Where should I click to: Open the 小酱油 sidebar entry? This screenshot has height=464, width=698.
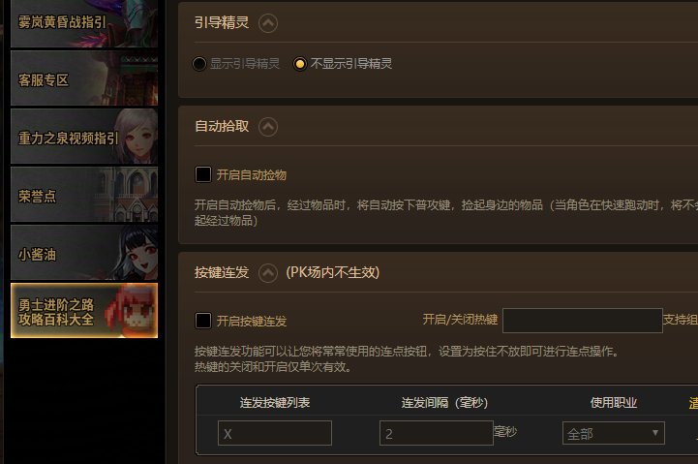(84, 253)
